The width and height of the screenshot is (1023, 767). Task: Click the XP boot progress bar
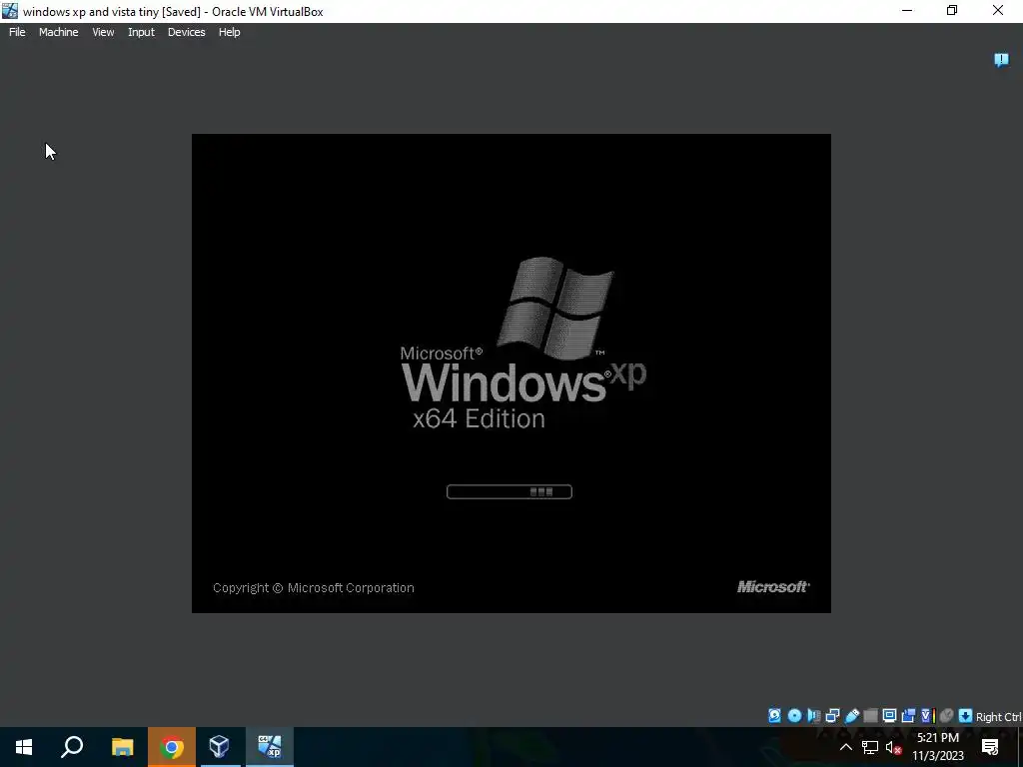click(509, 491)
